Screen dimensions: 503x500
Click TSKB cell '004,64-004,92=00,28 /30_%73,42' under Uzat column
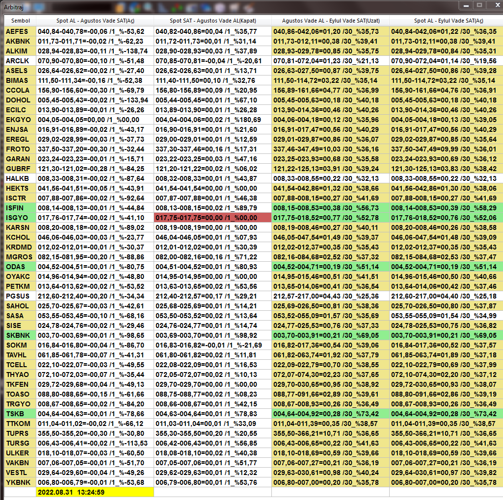[330, 414]
